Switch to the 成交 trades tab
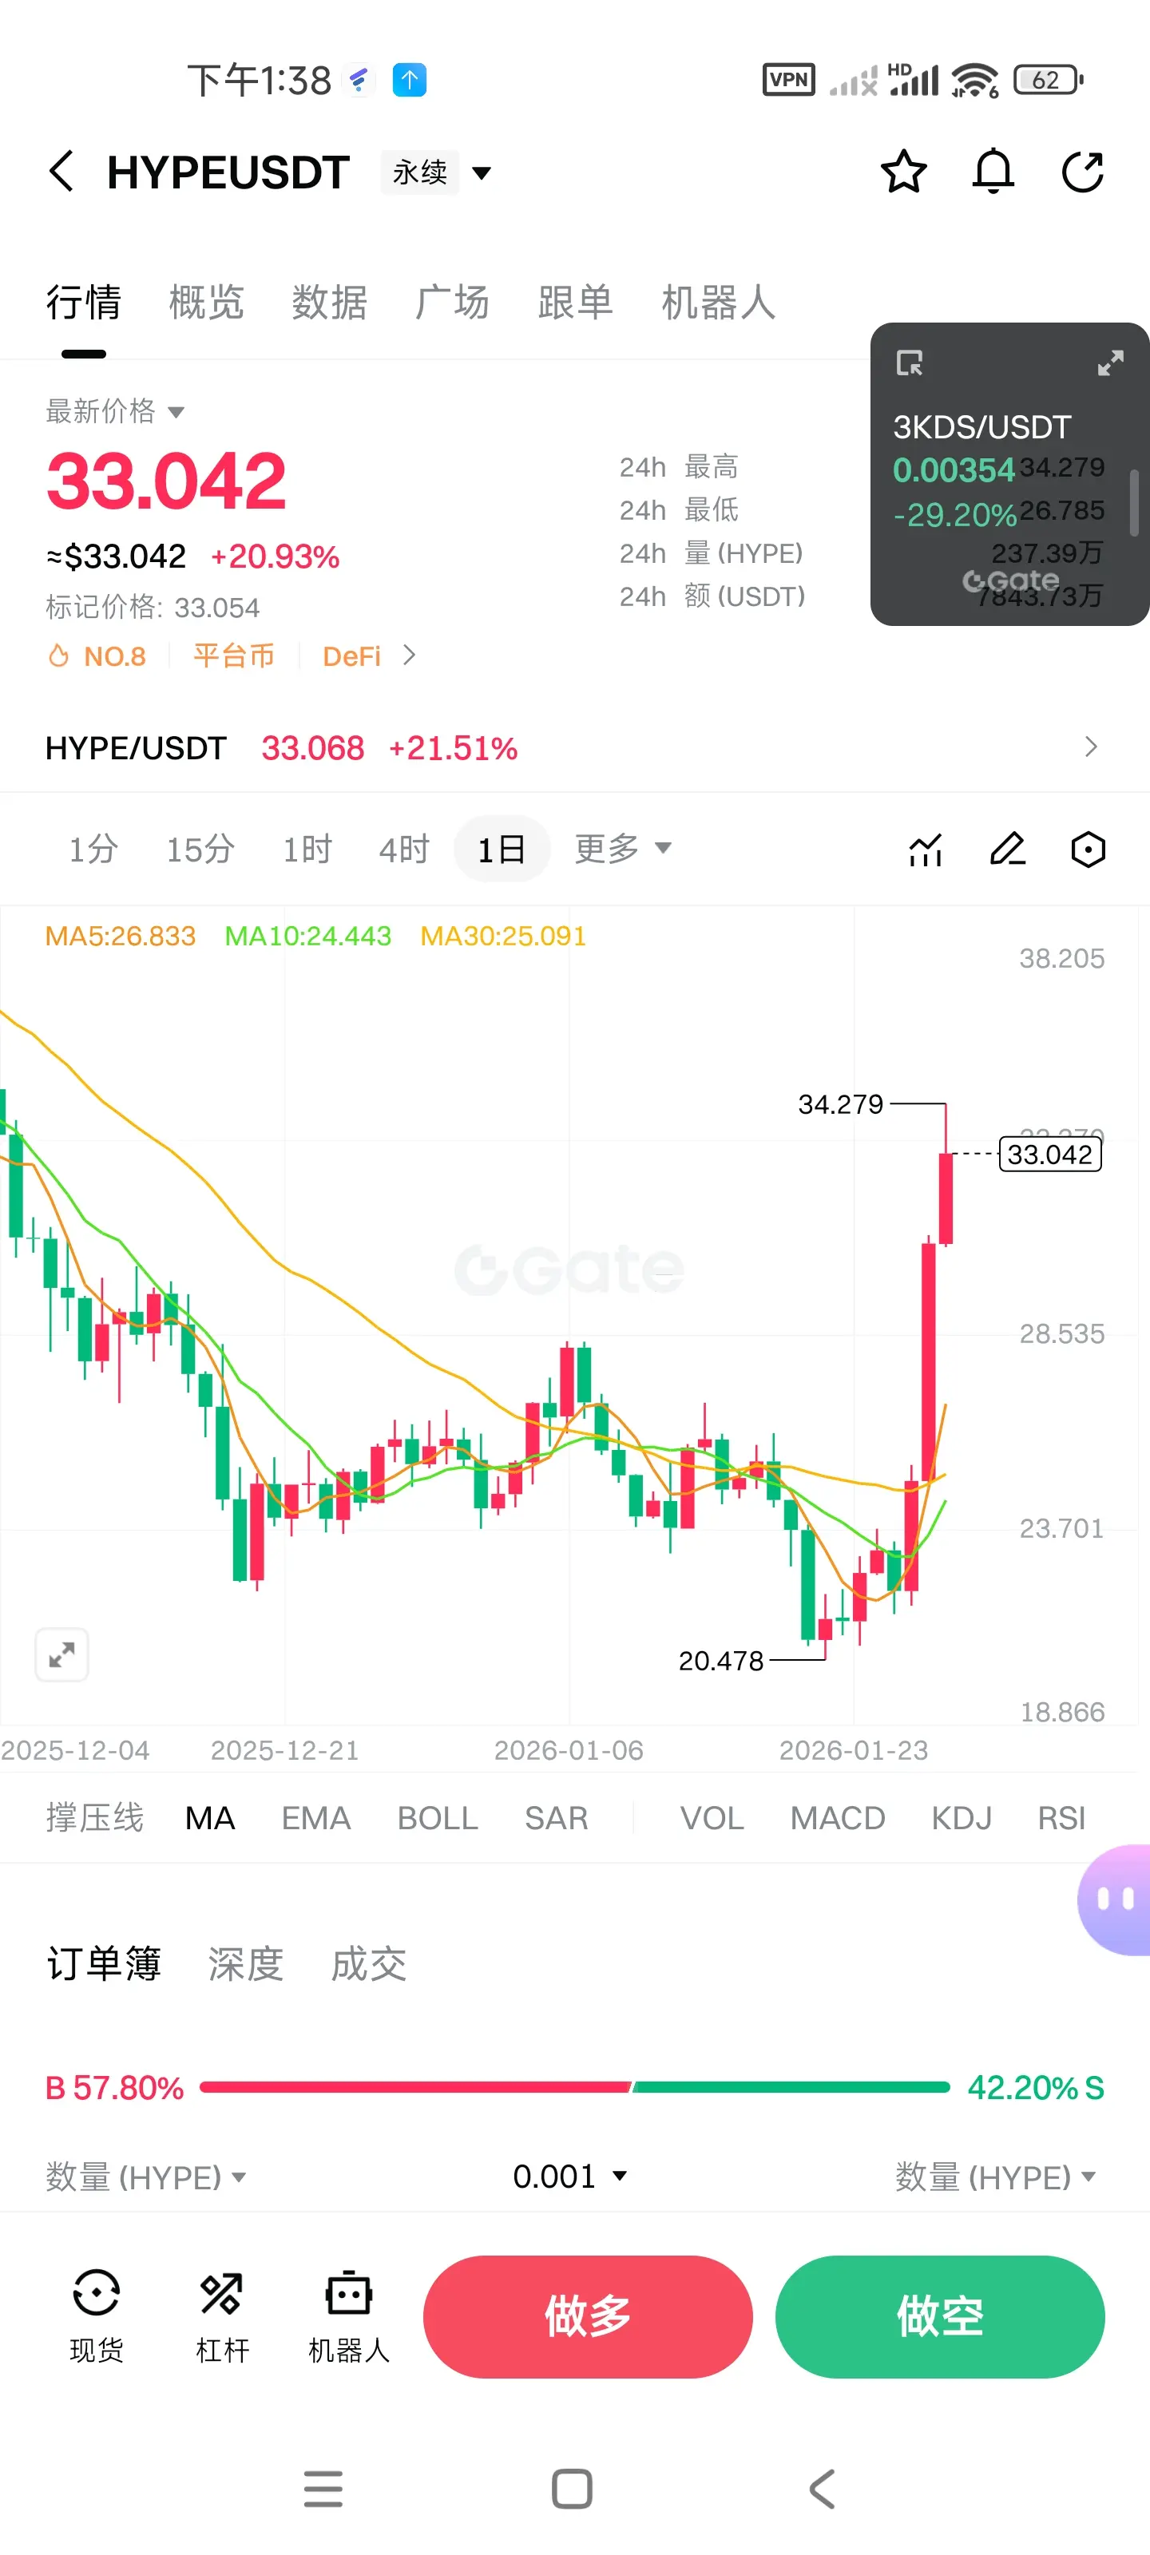Image resolution: width=1150 pixels, height=2555 pixels. click(368, 1964)
